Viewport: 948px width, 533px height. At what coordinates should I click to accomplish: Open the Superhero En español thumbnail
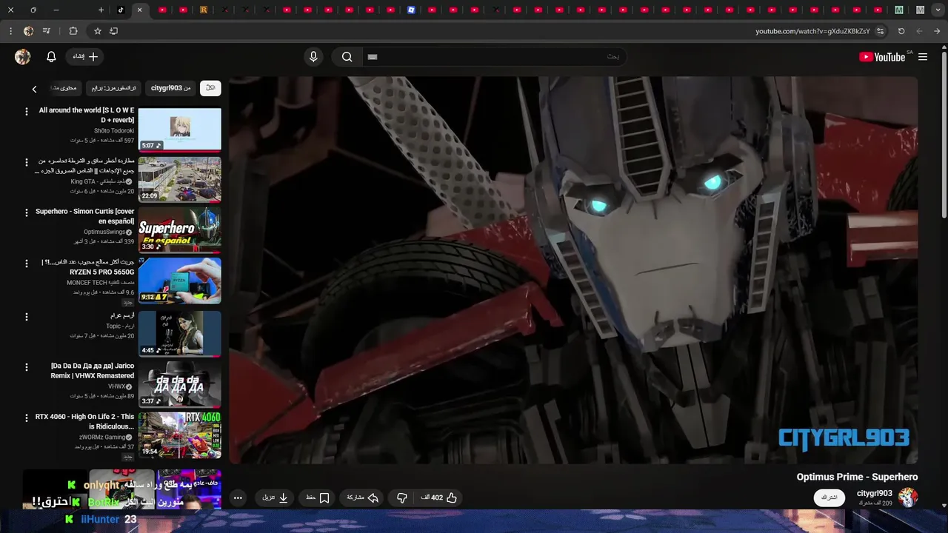(x=179, y=229)
